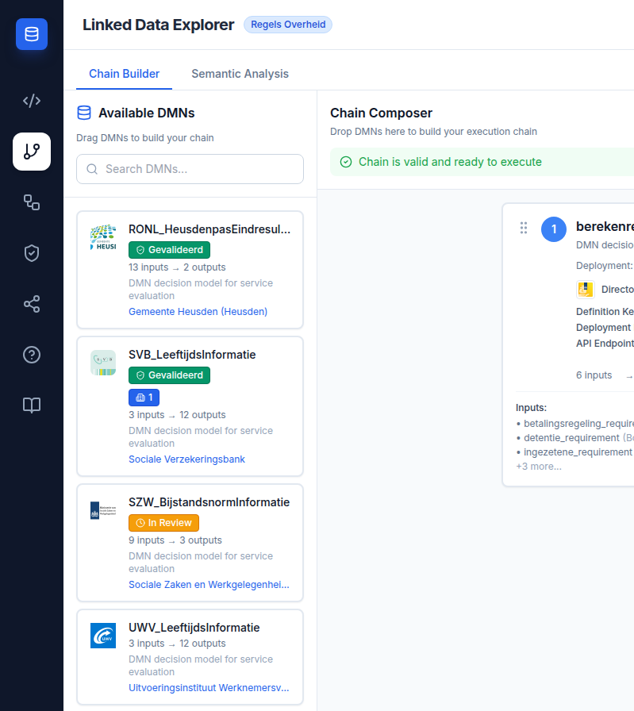The height and width of the screenshot is (711, 634).
Task: Click the SVB organization logo
Action: 103,363
